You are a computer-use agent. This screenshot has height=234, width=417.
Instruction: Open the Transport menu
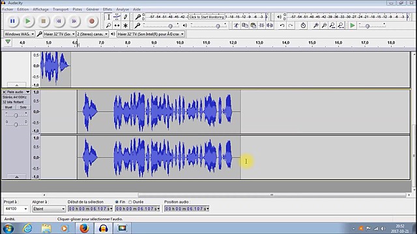(61, 9)
